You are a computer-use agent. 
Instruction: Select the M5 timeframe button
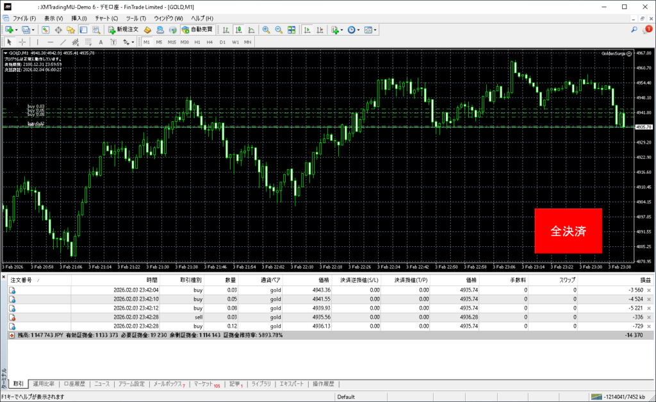pyautogui.click(x=159, y=42)
